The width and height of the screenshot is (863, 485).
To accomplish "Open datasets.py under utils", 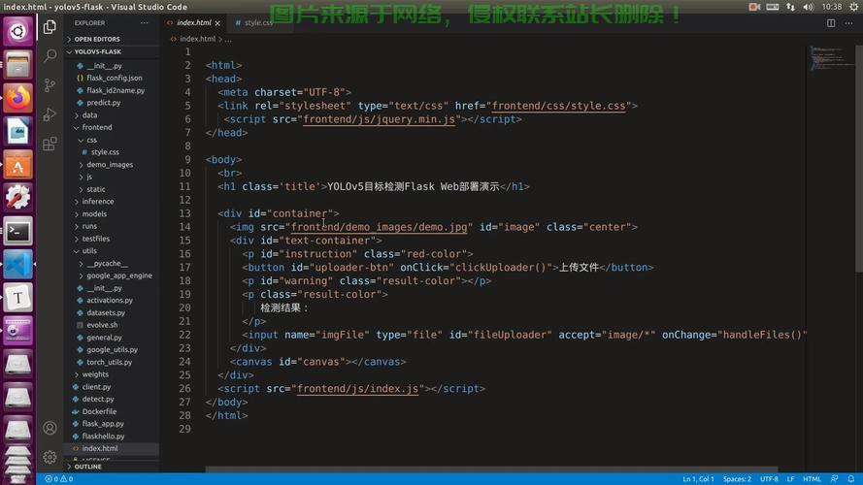I will tap(106, 313).
